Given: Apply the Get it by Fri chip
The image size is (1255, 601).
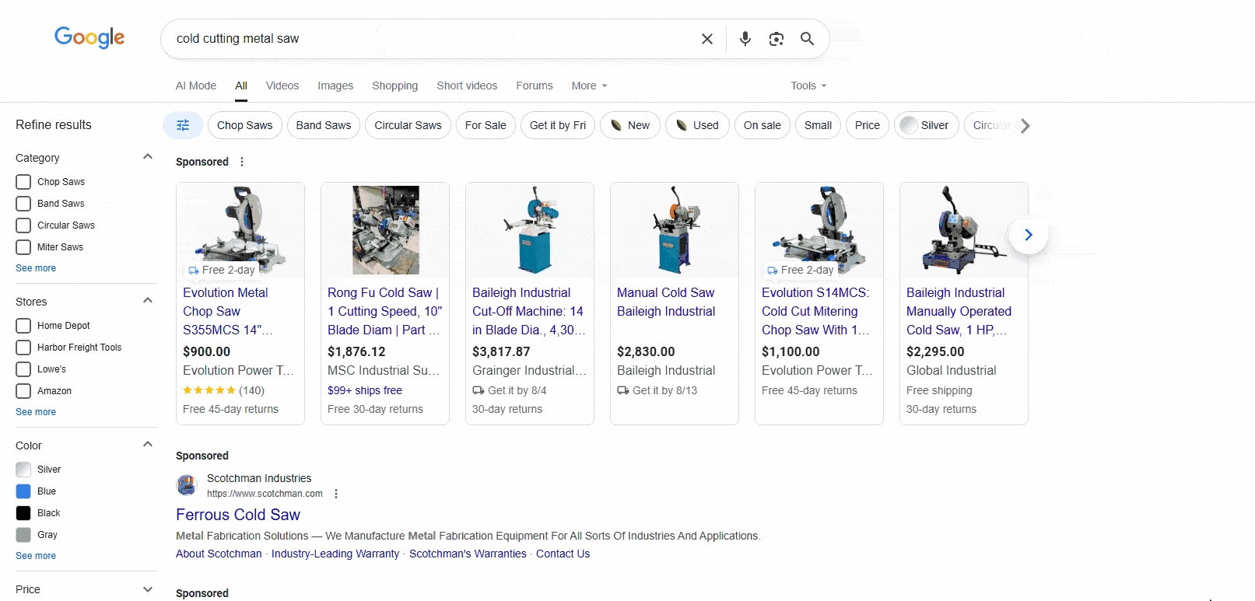Looking at the screenshot, I should [558, 125].
